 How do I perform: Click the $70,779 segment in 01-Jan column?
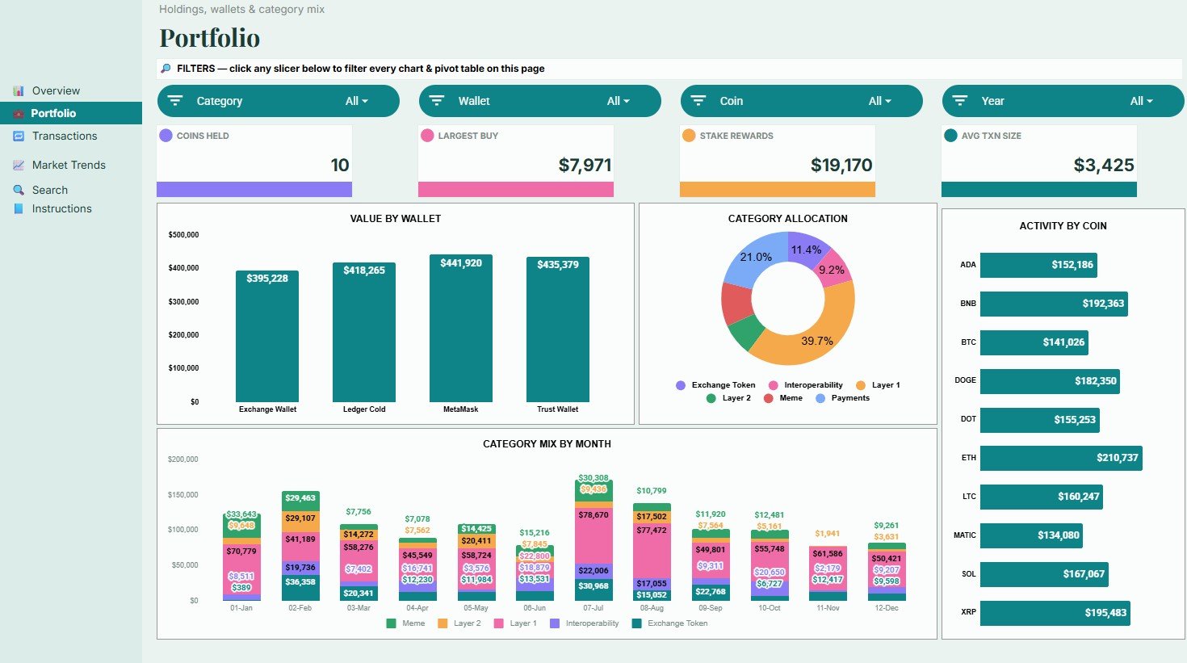pyautogui.click(x=241, y=569)
